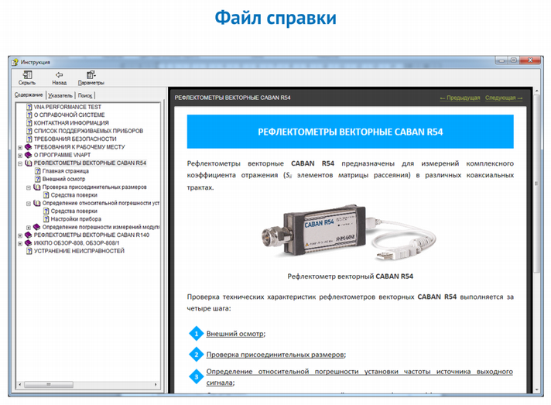
Task: Click the Скрыть hide-pane toolbar icon
Action: pos(27,74)
